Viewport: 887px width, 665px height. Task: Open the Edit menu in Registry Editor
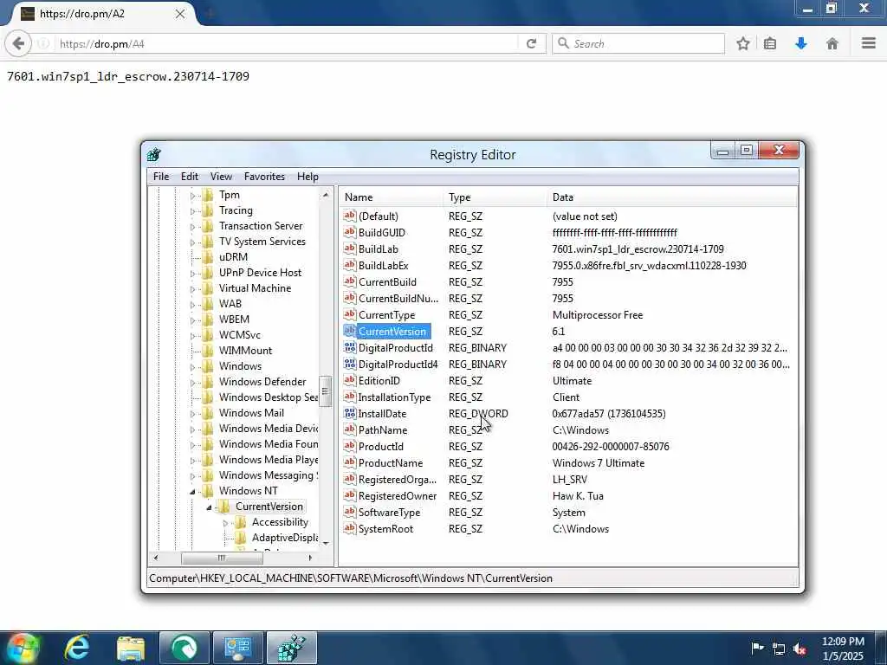pyautogui.click(x=190, y=177)
